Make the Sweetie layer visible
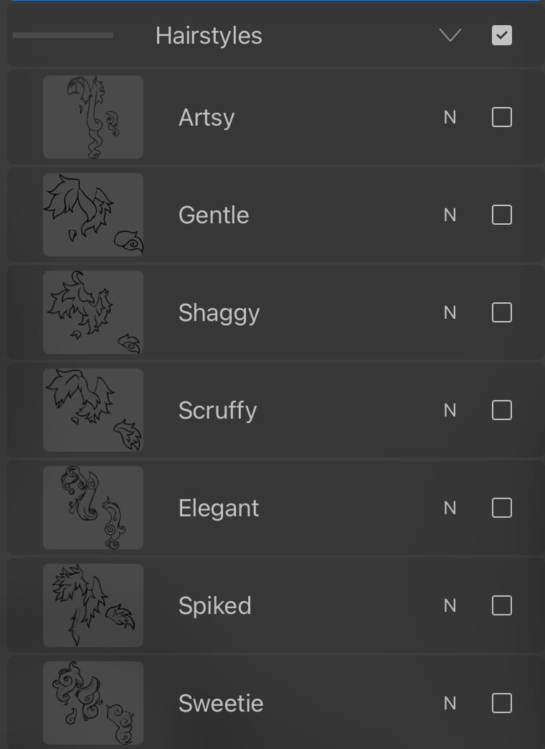The height and width of the screenshot is (749, 545). 502,703
